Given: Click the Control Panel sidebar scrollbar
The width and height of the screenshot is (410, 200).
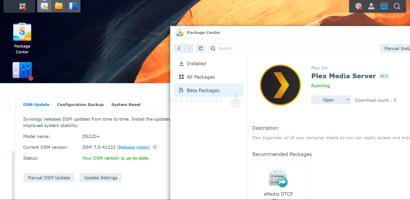Looking at the screenshot, I should click(13, 175).
